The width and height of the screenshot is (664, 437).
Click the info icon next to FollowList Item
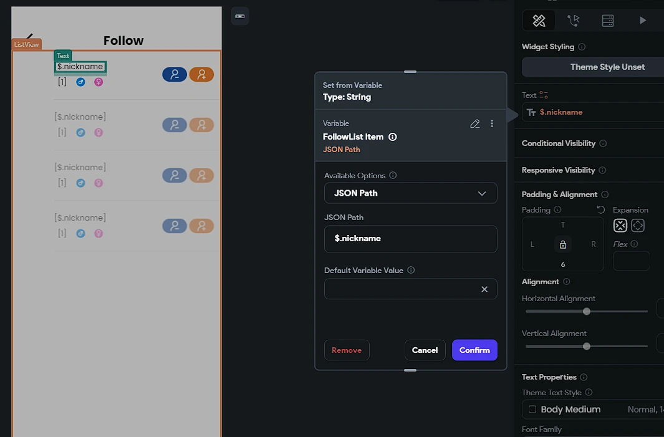[393, 137]
